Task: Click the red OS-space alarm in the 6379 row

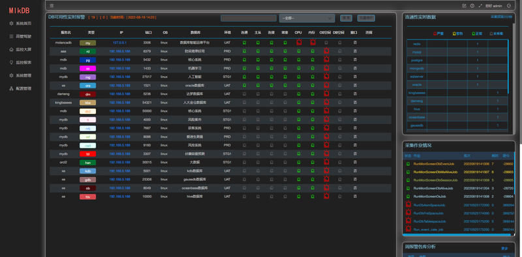Action: pyautogui.click(x=326, y=51)
